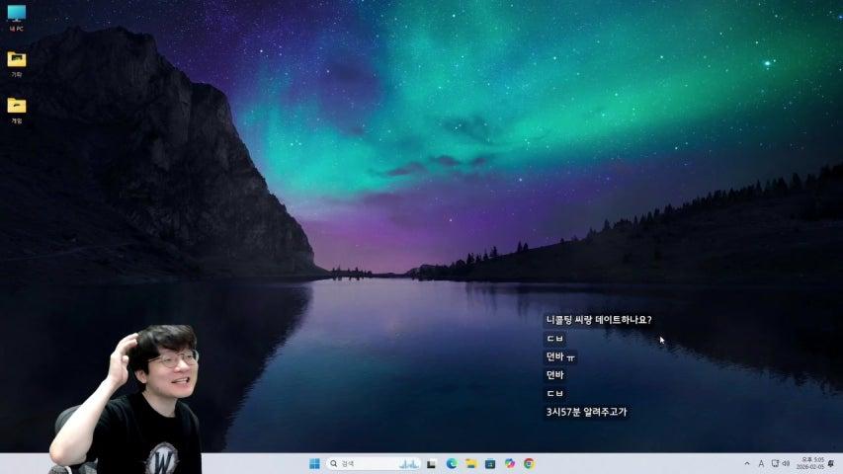Open the Windows Start menu
Viewport: 843px width, 474px height.
click(x=314, y=463)
